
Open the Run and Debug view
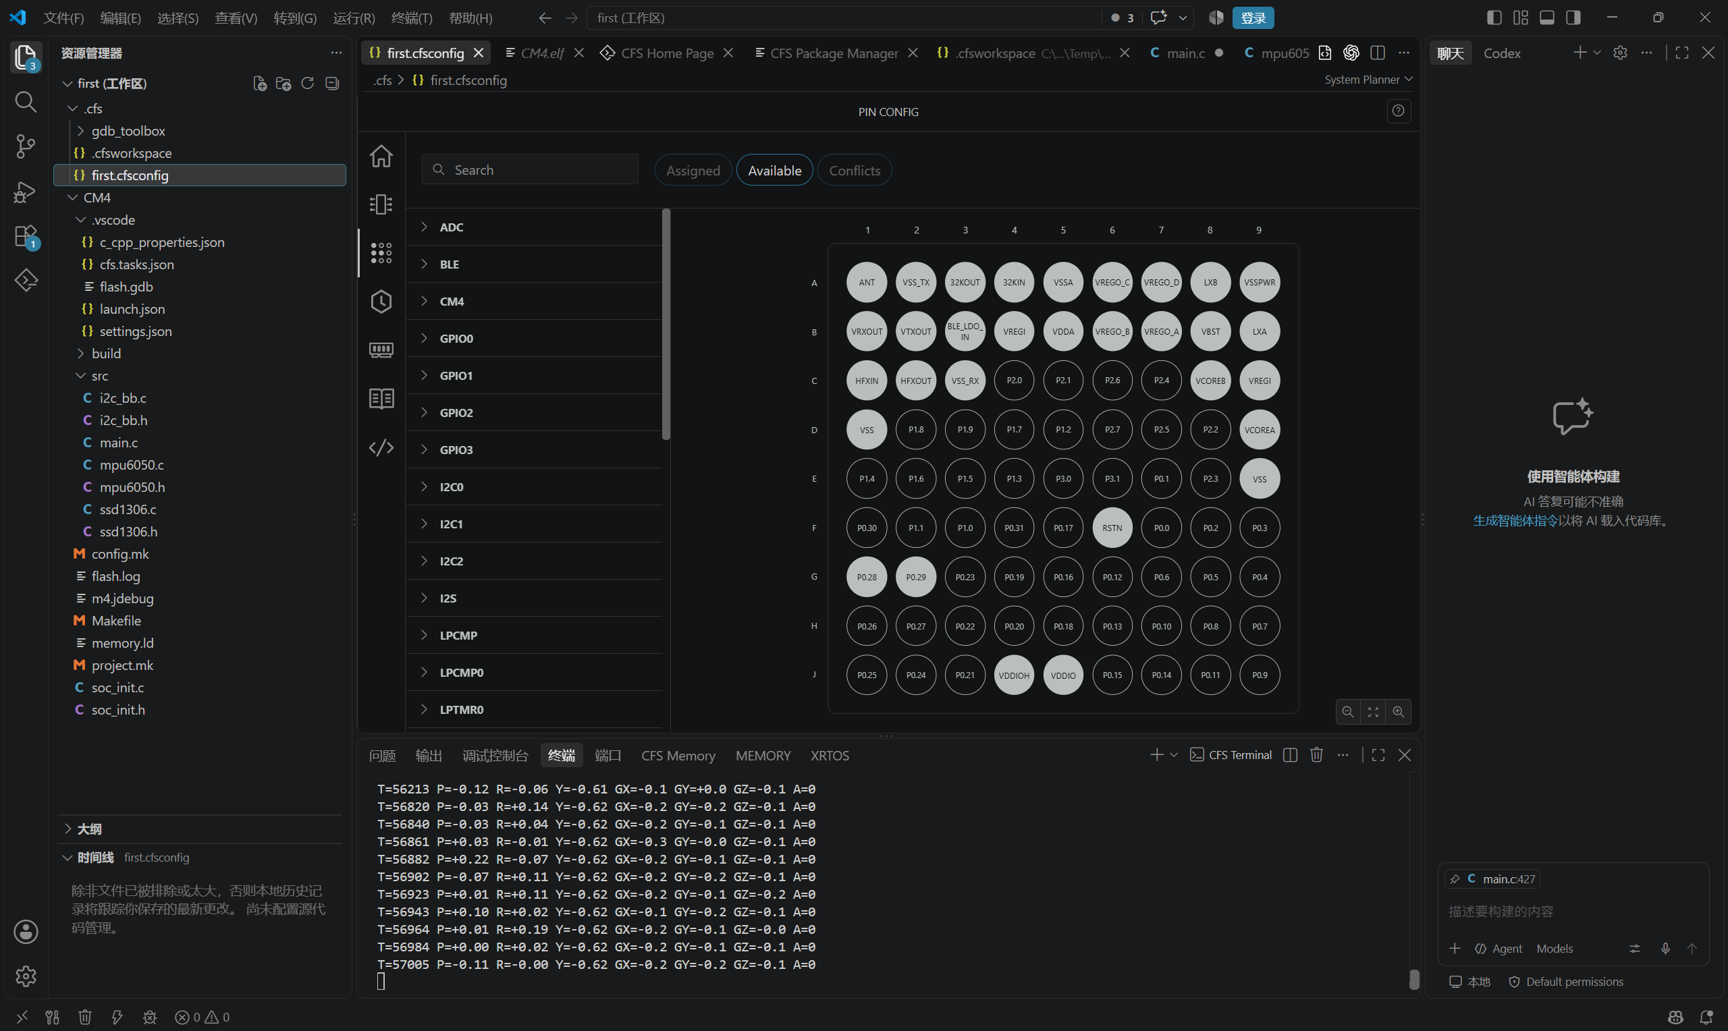[x=26, y=191]
